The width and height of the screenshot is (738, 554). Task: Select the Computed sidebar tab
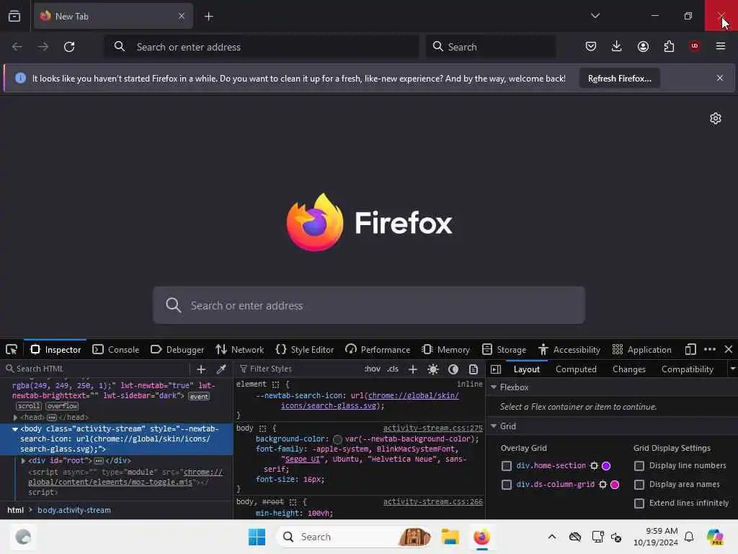coord(576,369)
